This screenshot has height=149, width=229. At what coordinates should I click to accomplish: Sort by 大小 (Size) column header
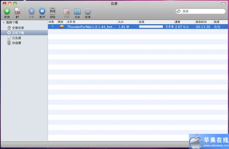(x=127, y=22)
